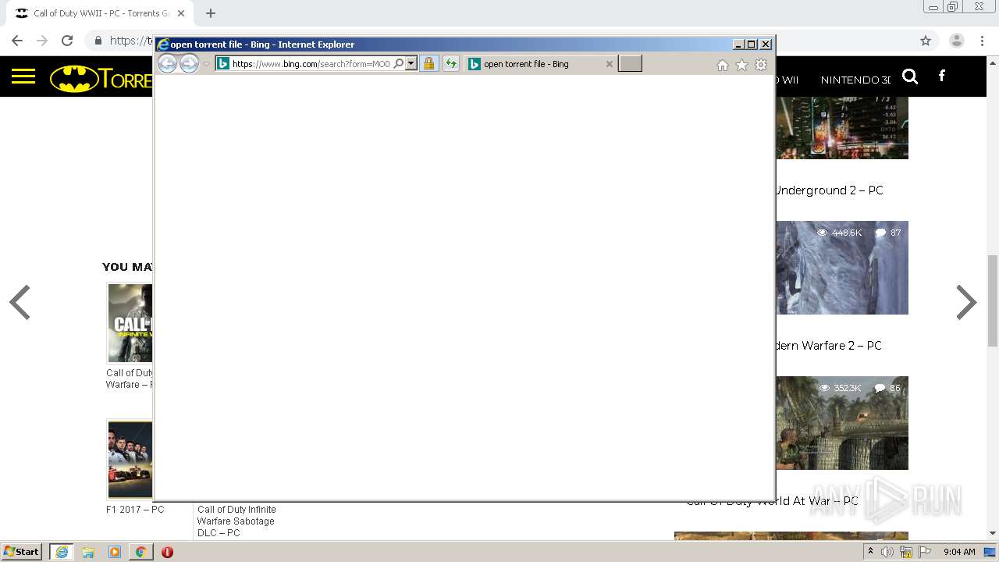The width and height of the screenshot is (999, 562).
Task: Click Internet Explorer taskbar icon
Action: coord(62,552)
